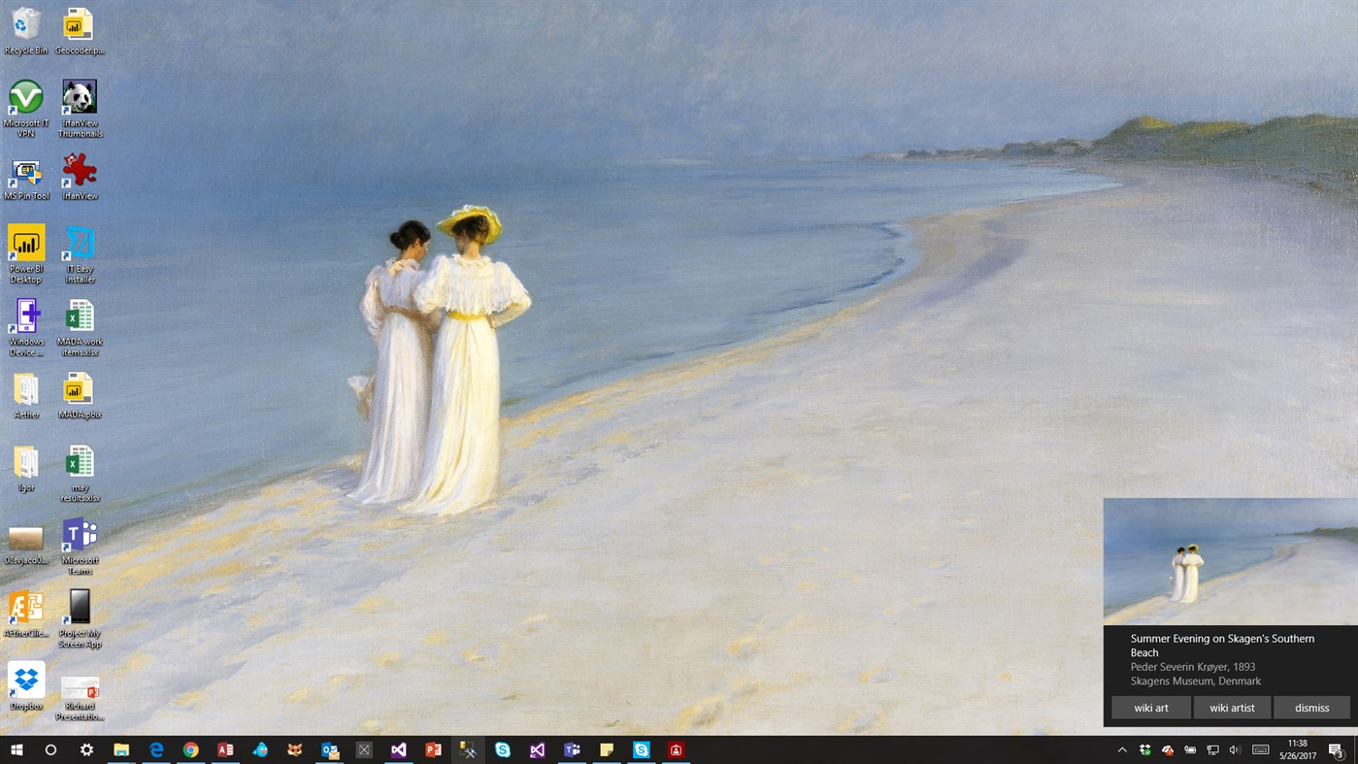Open the volume control in the system tray

point(1235,749)
